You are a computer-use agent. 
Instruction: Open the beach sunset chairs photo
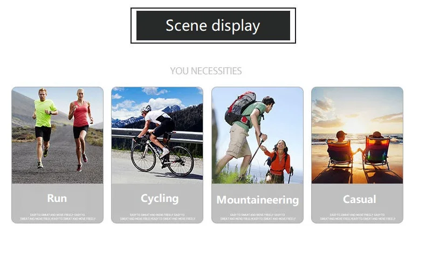[x=357, y=135]
